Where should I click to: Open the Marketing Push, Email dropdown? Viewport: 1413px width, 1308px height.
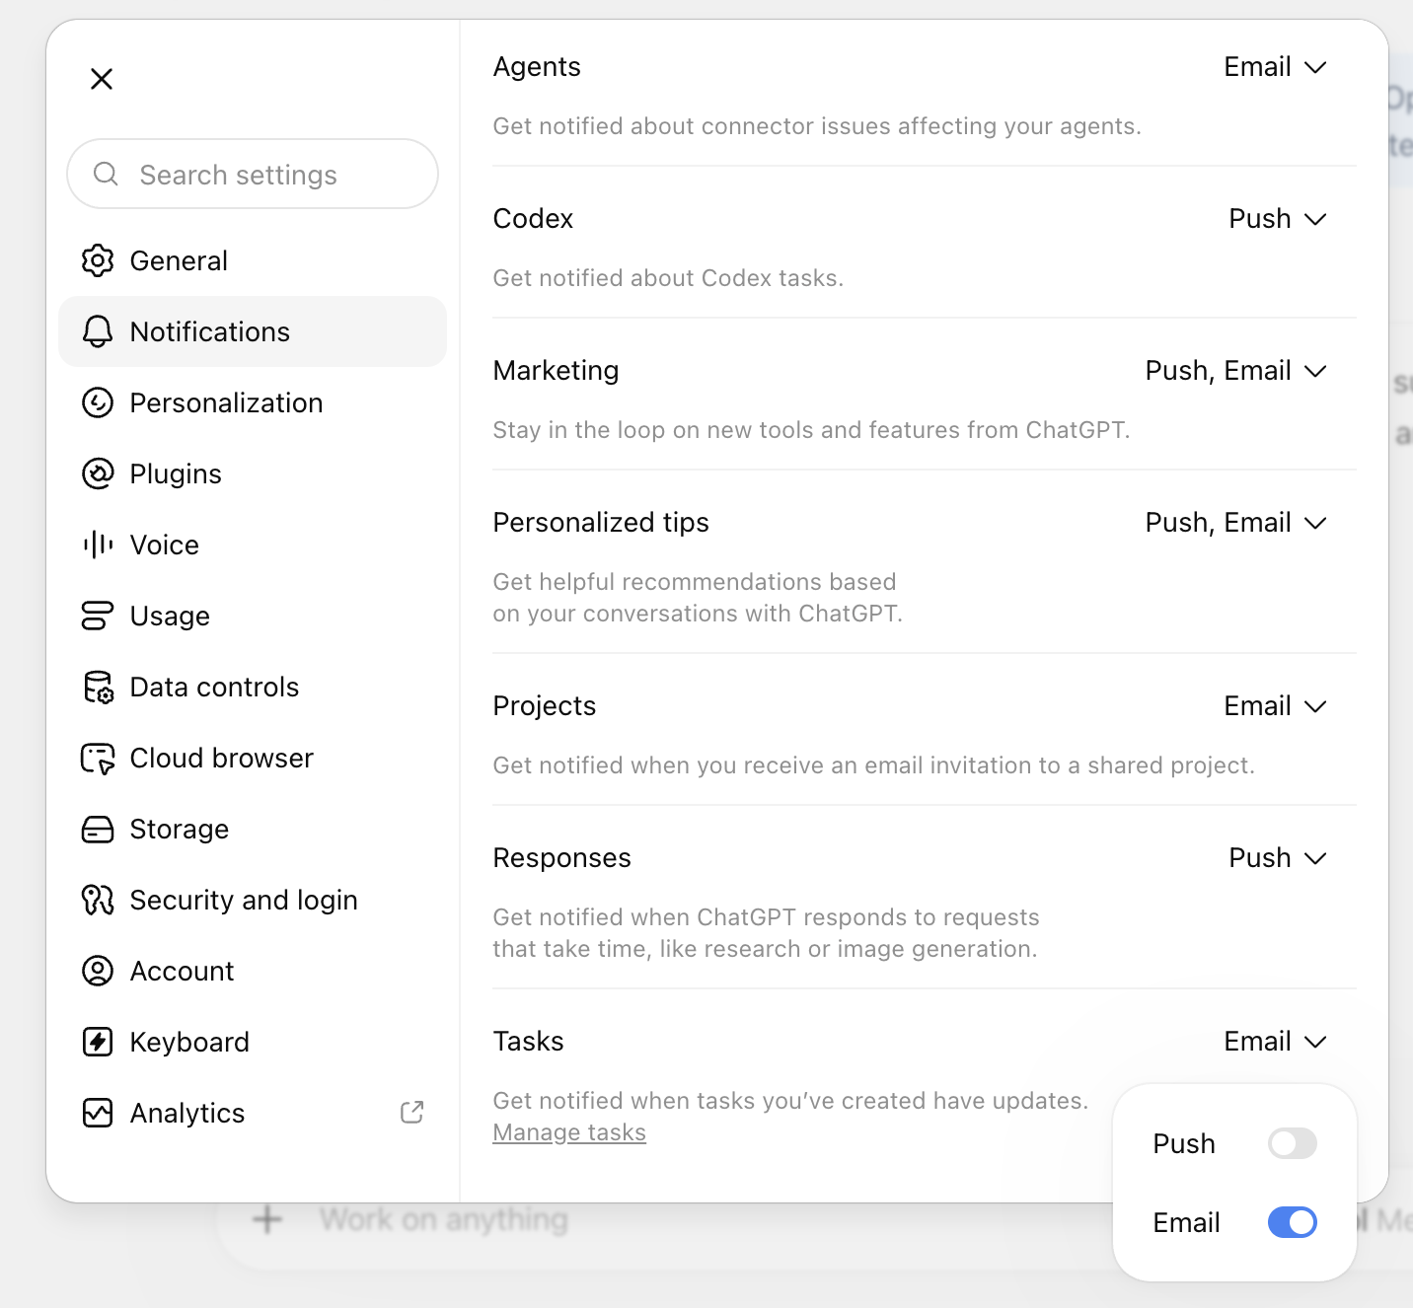coord(1235,371)
